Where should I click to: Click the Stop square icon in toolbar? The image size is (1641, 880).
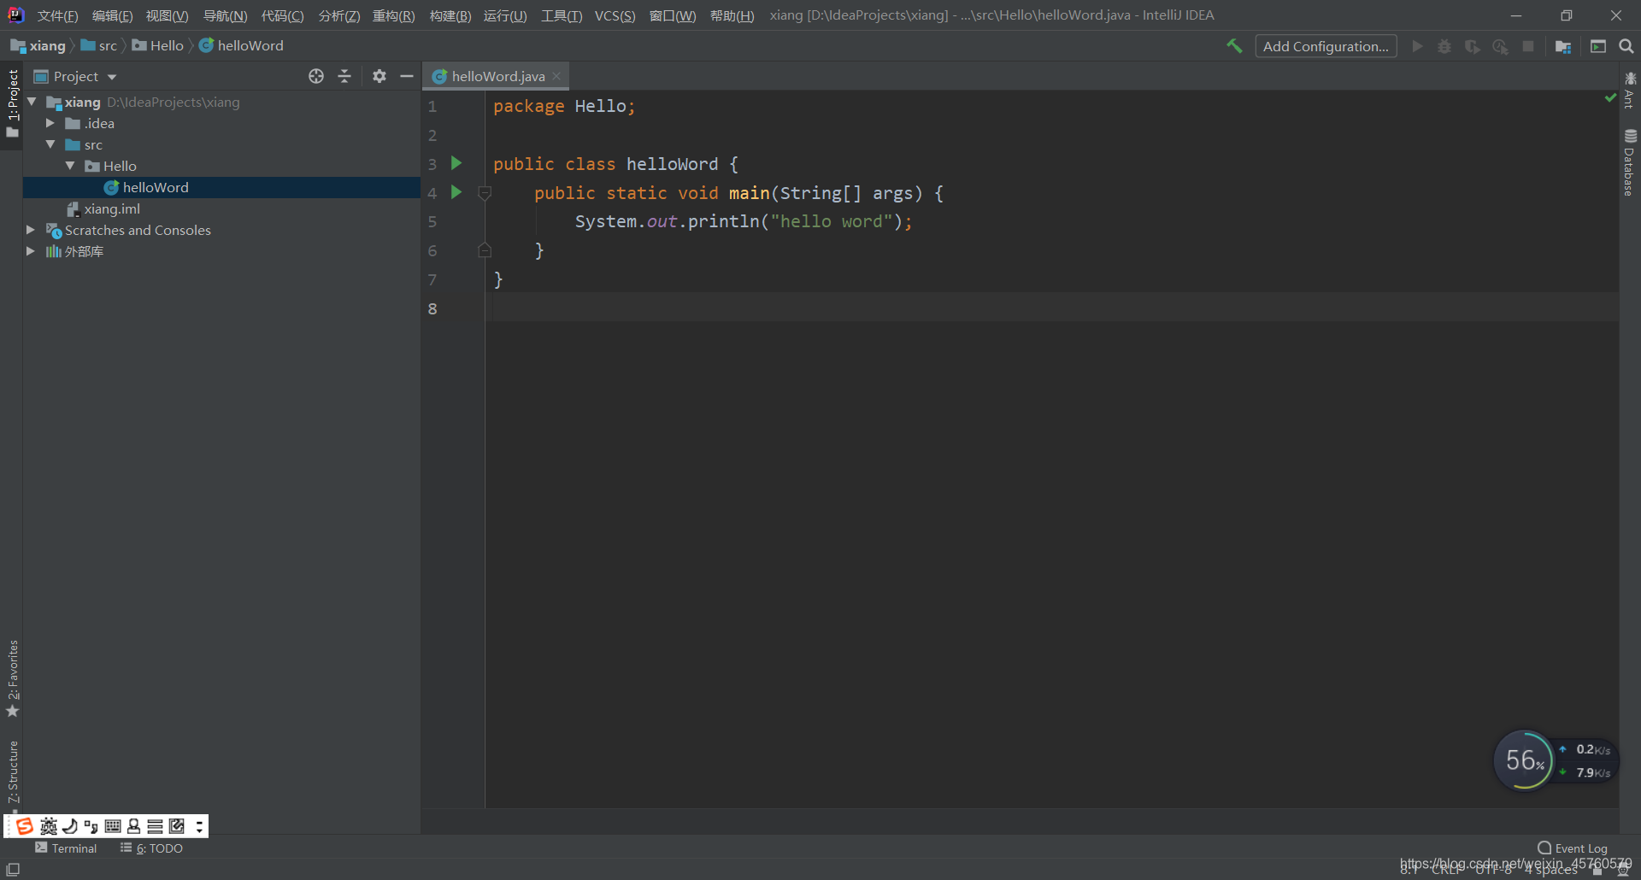click(1528, 46)
